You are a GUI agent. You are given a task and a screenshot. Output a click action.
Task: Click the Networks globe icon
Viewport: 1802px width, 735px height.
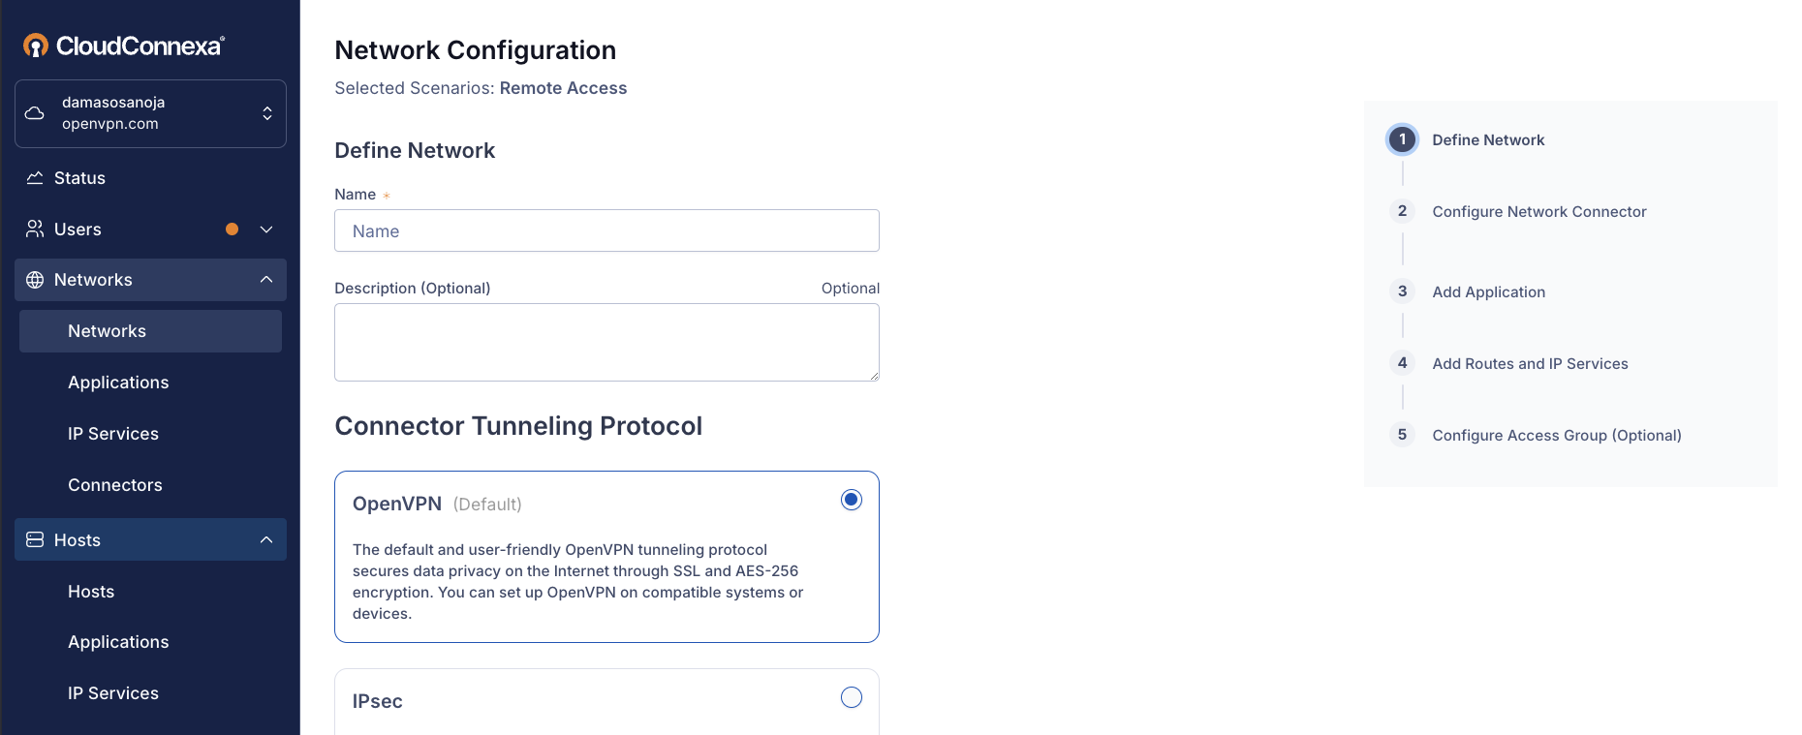pos(36,280)
